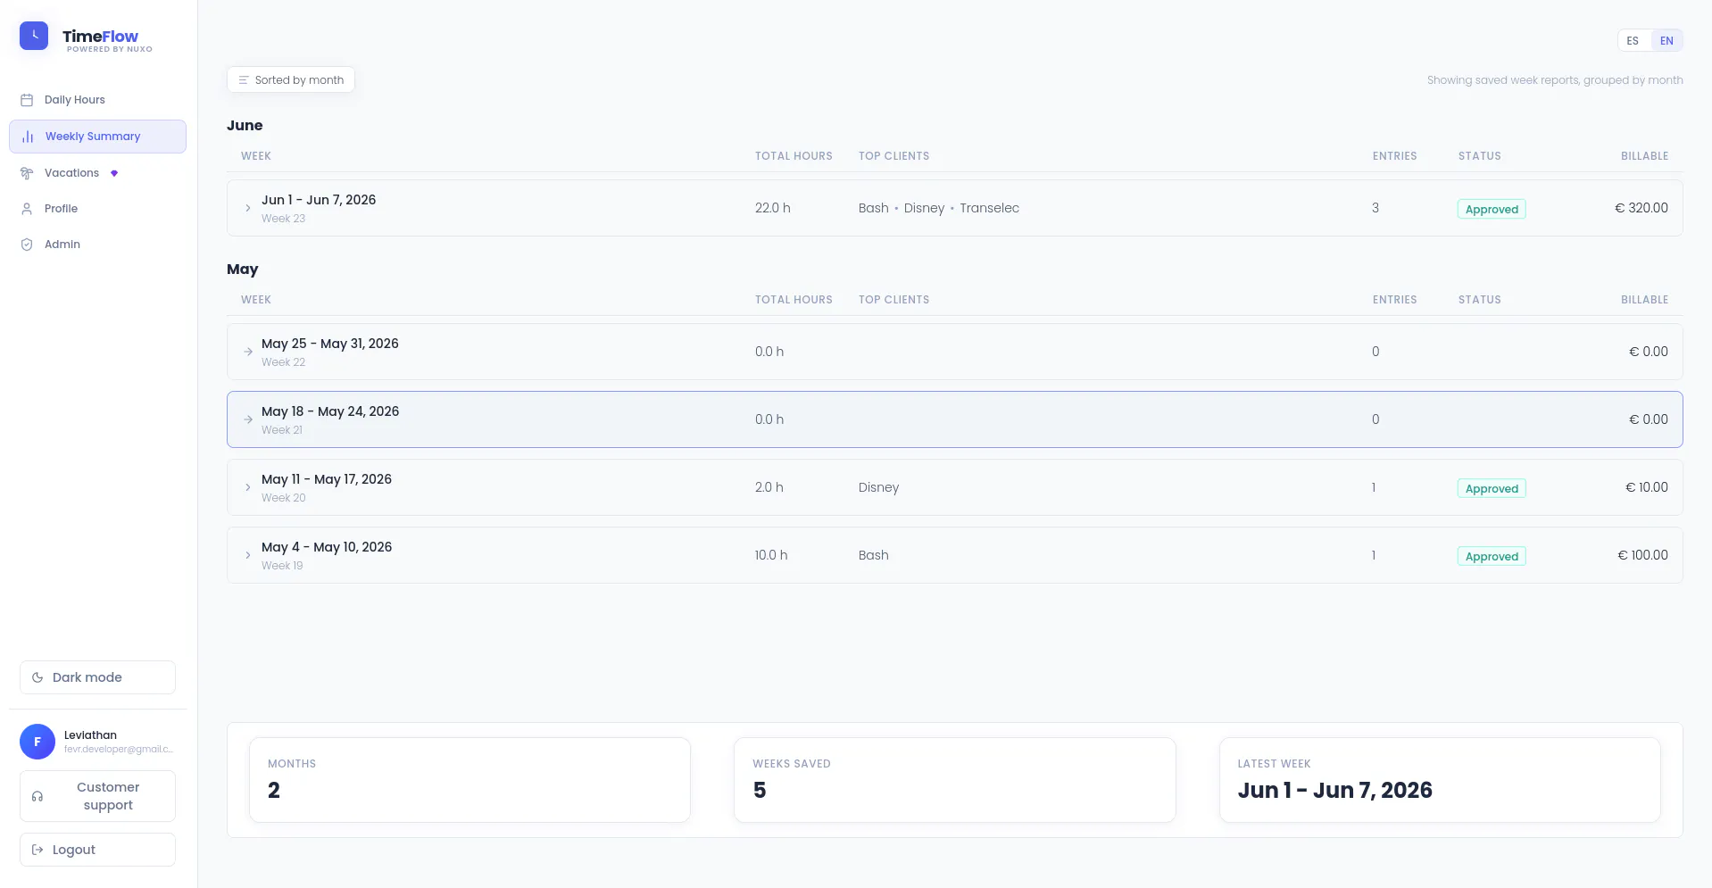Click the Approved badge for Week 20
This screenshot has height=888, width=1712.
pos(1492,488)
